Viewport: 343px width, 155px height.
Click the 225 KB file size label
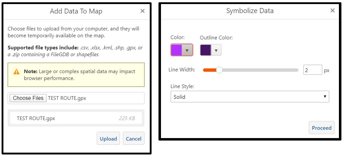point(127,118)
